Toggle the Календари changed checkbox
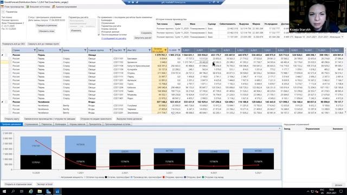The width and height of the screenshot is (347, 195). 99,20
